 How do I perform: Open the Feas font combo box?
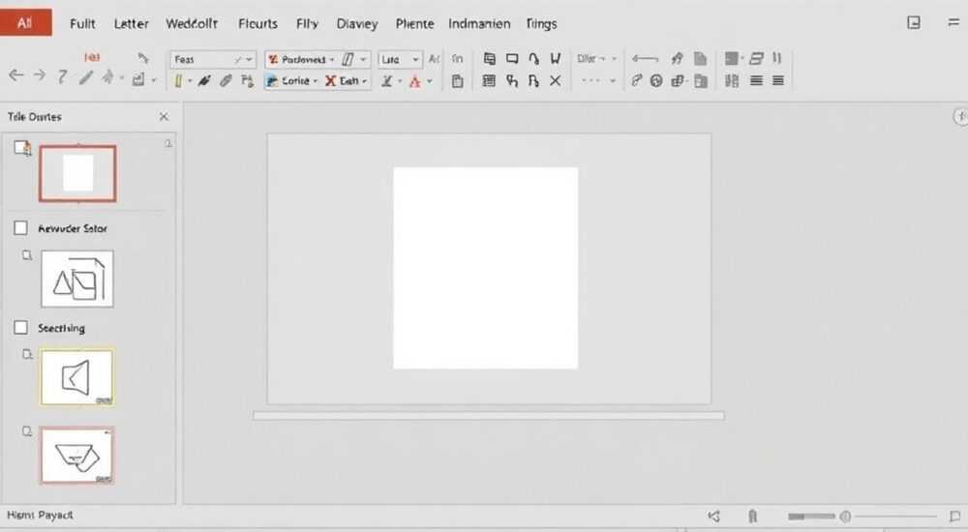pyautogui.click(x=212, y=59)
